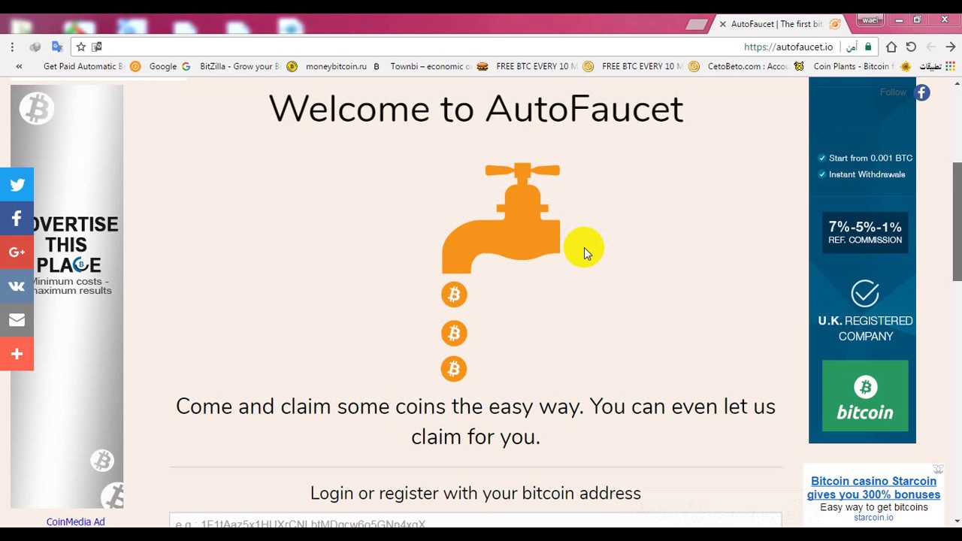Click the top bitcoin coin under faucet

(x=454, y=295)
